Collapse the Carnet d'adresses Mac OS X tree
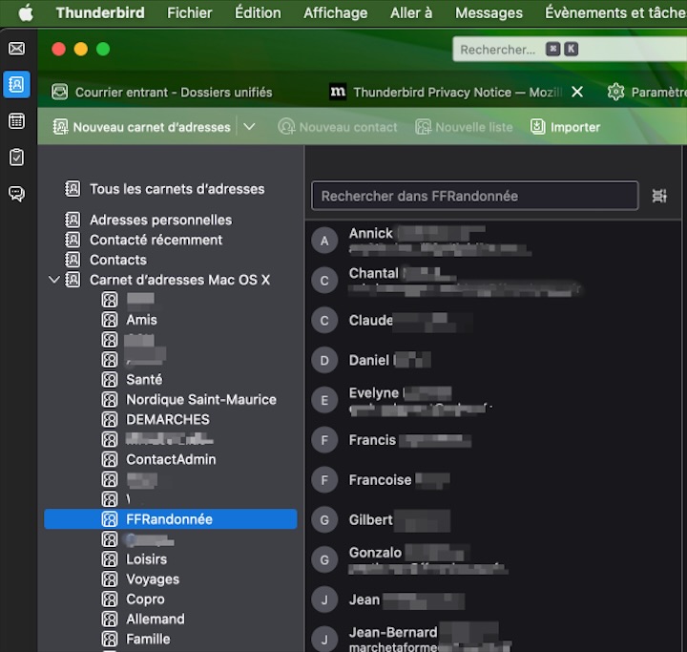The width and height of the screenshot is (687, 652). [x=53, y=280]
